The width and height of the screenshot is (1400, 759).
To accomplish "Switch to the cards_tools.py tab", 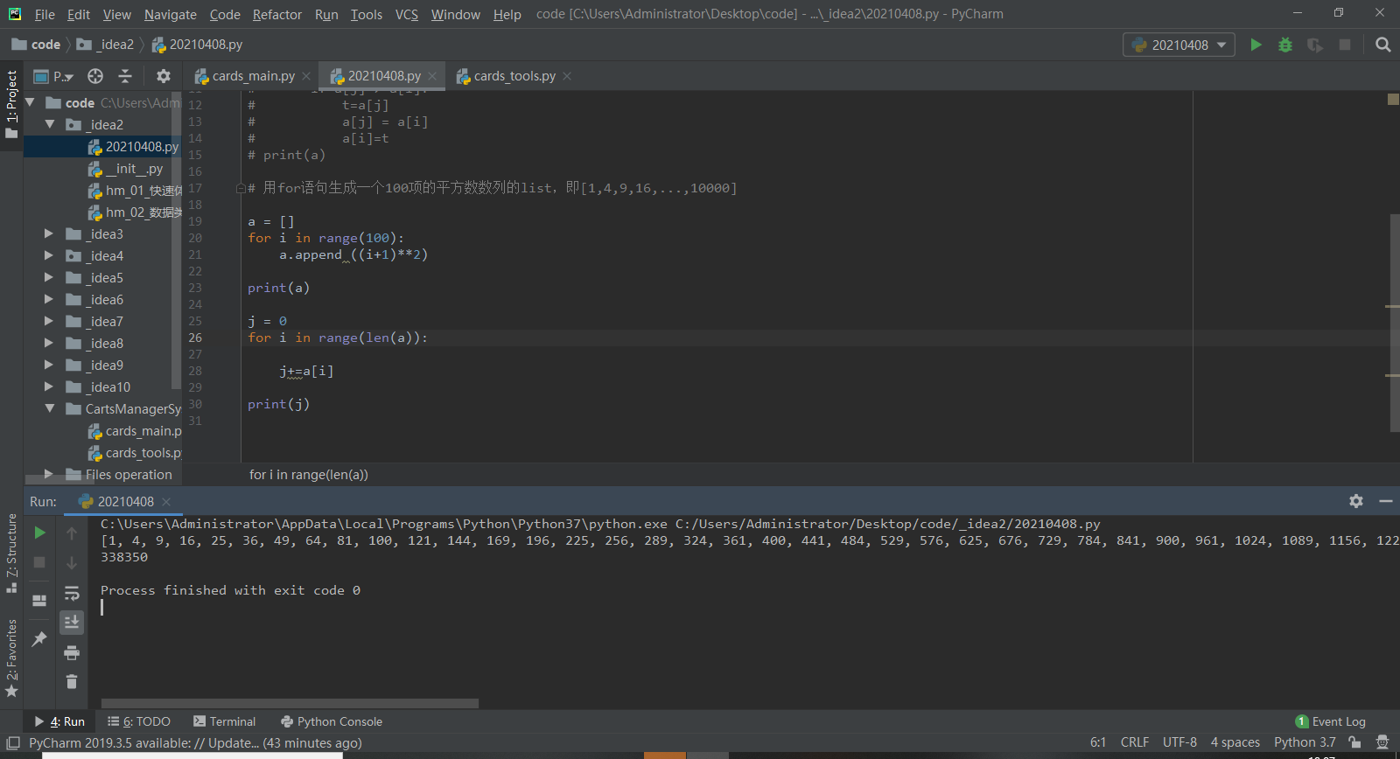I will 514,76.
